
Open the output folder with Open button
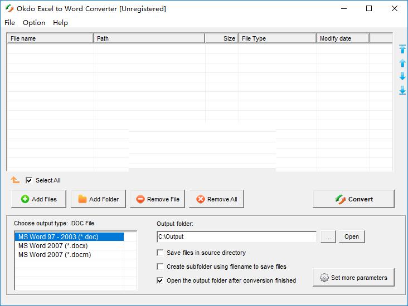point(352,236)
